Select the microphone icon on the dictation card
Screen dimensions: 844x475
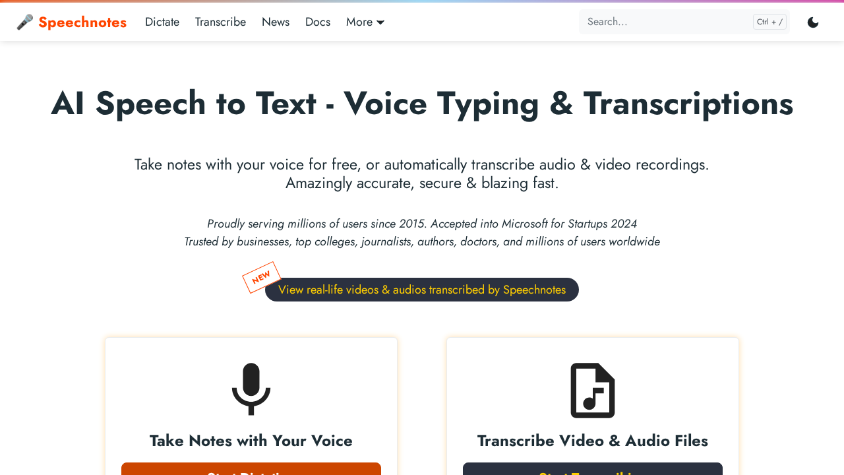click(251, 388)
